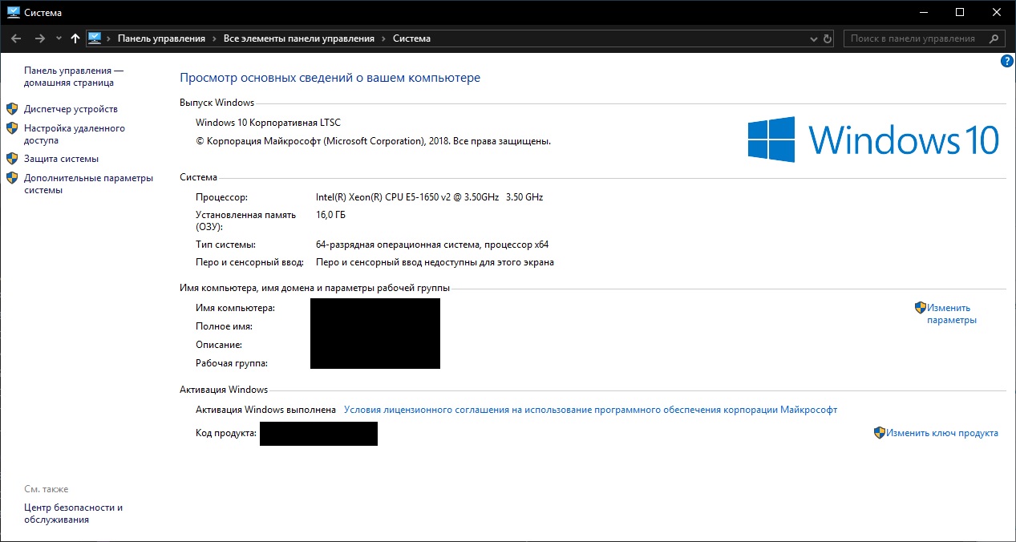The width and height of the screenshot is (1016, 542).
Task: Expand chevron after "Все элементы панели управления"
Action: (x=383, y=38)
